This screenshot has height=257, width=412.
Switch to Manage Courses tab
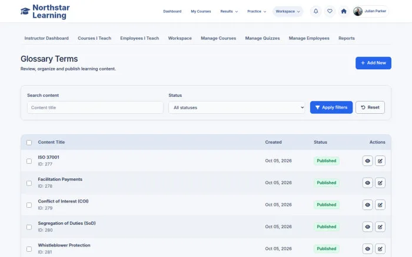[x=218, y=38]
